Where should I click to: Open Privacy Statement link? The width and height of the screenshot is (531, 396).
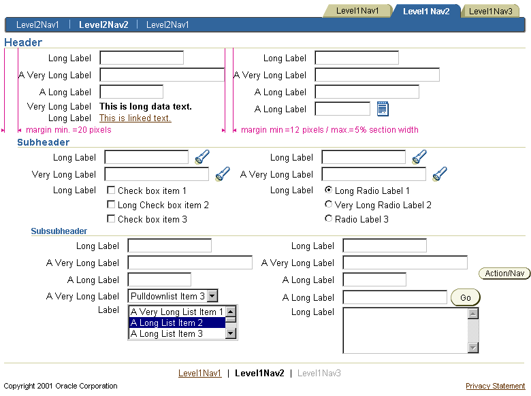pyautogui.click(x=495, y=386)
